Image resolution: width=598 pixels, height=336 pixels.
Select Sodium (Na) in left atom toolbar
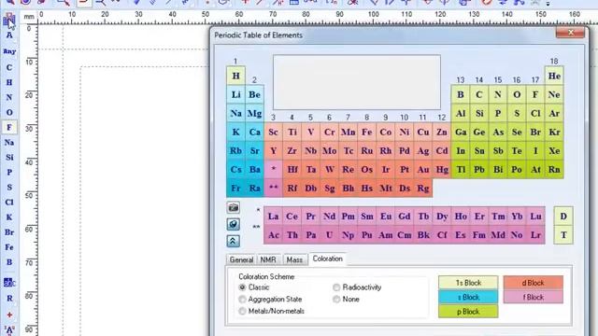9,143
